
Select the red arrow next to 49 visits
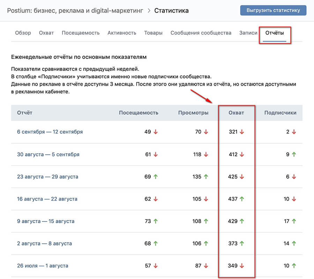pos(156,132)
